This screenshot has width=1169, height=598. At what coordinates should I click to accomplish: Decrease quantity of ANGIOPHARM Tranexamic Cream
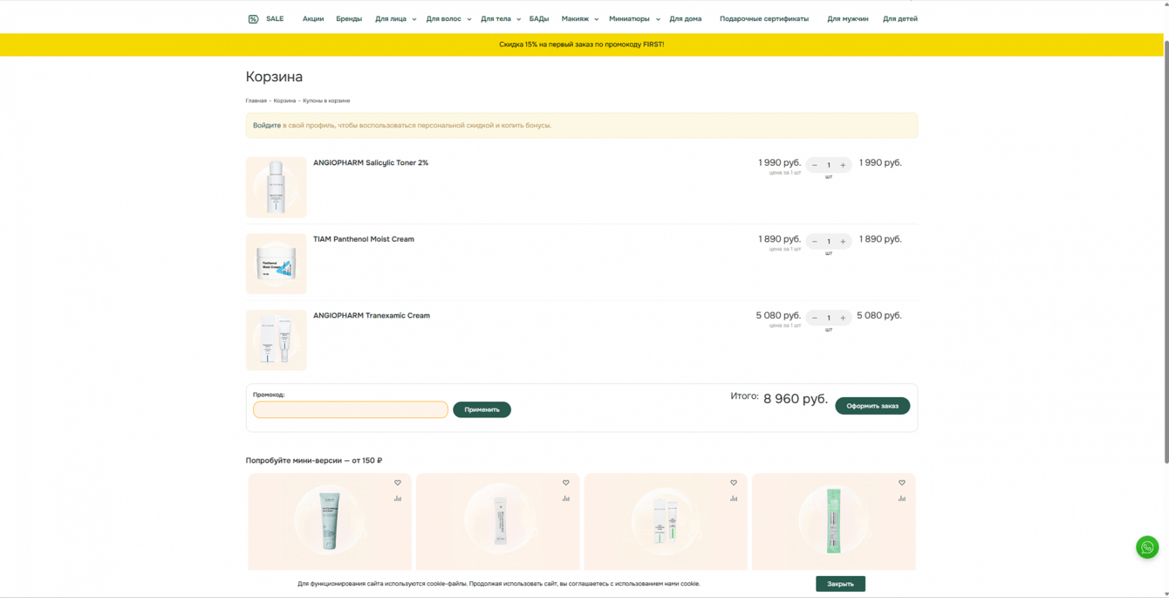coord(815,318)
